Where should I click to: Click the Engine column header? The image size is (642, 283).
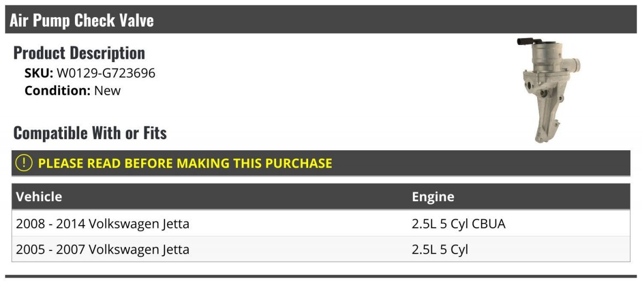433,197
